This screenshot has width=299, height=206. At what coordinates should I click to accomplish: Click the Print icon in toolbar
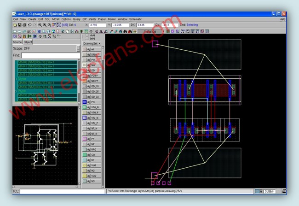point(25,25)
